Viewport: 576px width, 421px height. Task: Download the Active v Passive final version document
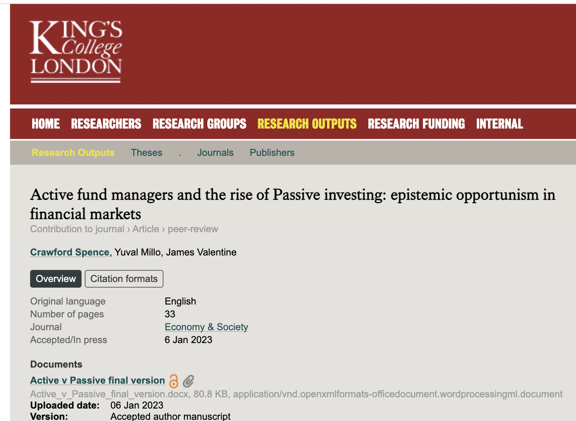[x=98, y=380]
